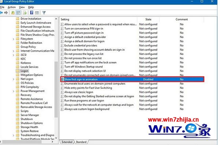
Task: Select Show first sign-in animation setting
Action: coord(132,79)
